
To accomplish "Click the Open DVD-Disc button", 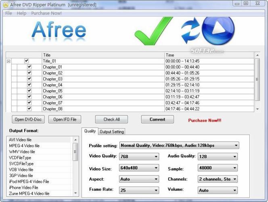I will pos(28,119).
